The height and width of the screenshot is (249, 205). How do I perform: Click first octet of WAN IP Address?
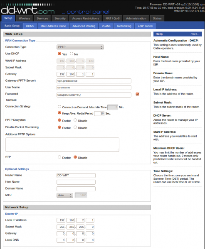[x=61, y=61]
